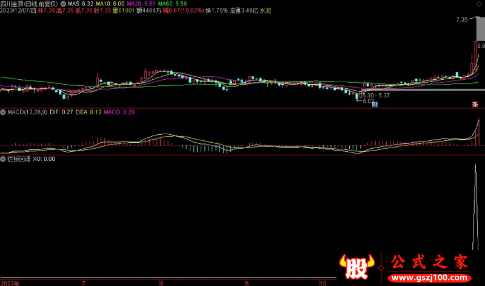Screen dimensions: 485x286
Task: Click the 四川金顶(日线,前复权) chart title
Action: pos(29,4)
